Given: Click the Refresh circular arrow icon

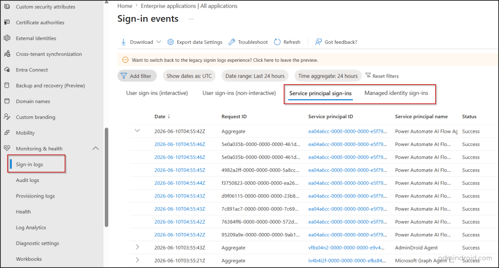Looking at the screenshot, I should (x=277, y=42).
